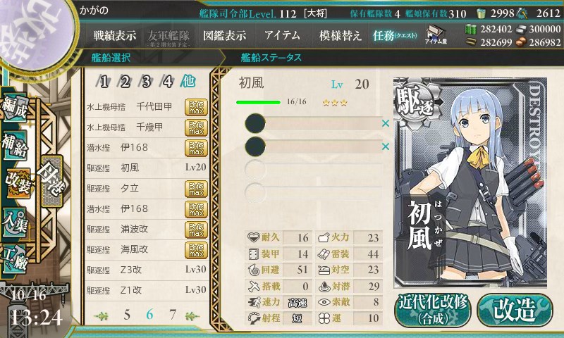564x338 pixels.
Task: Open the 補給 (resupply) sidebar icon
Action: [15, 145]
